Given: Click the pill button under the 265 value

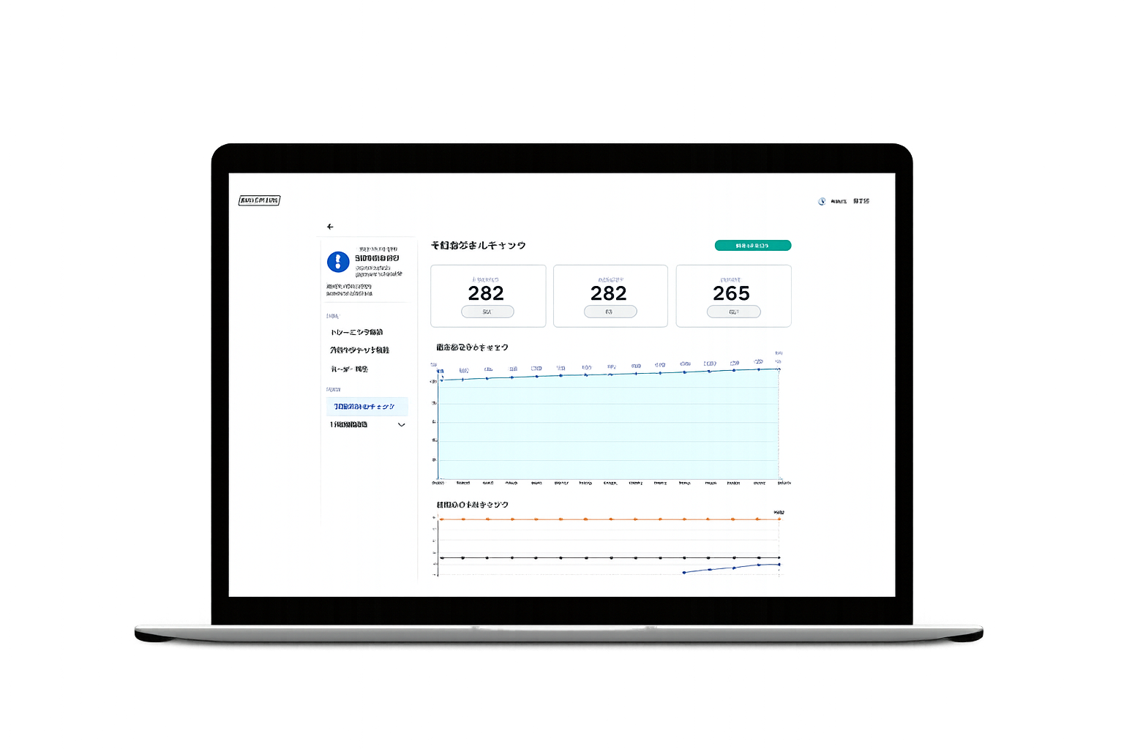Looking at the screenshot, I should pyautogui.click(x=733, y=312).
